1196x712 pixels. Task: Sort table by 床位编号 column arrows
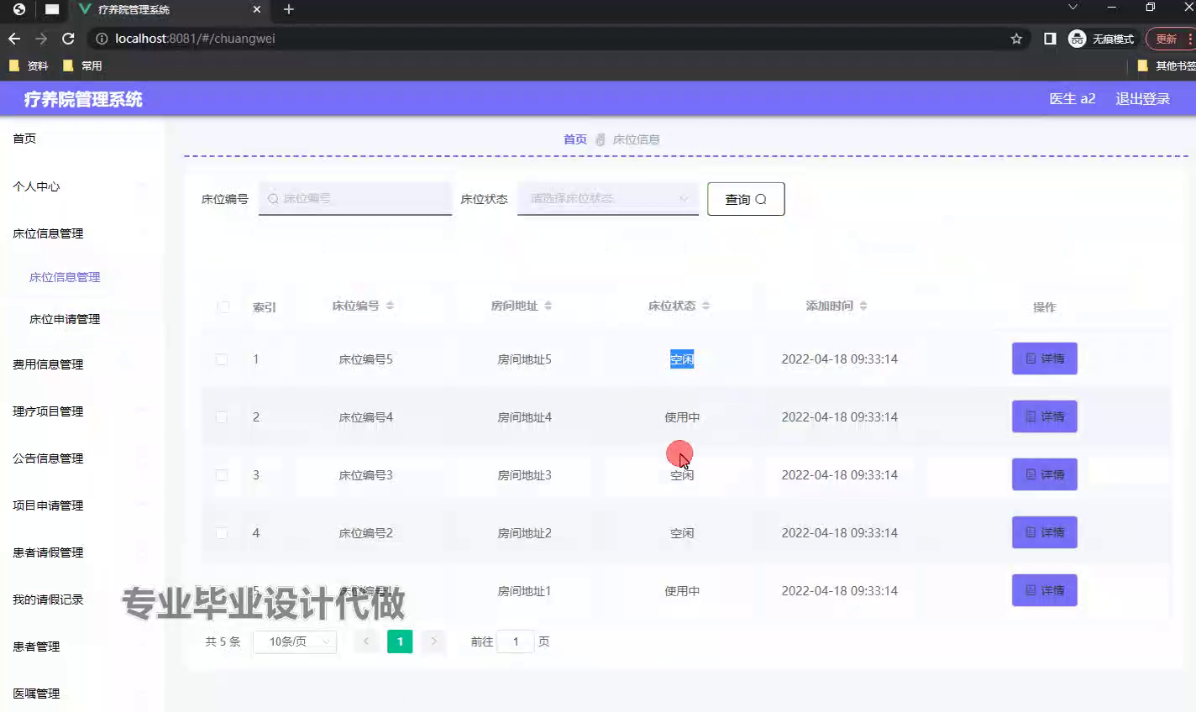click(390, 306)
